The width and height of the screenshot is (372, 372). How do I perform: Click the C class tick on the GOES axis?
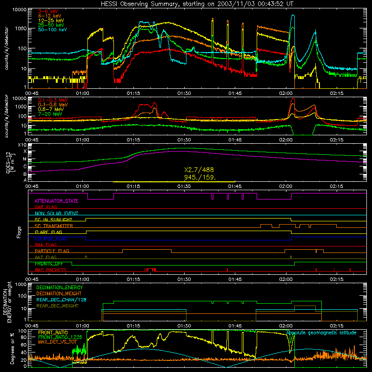point(25,166)
